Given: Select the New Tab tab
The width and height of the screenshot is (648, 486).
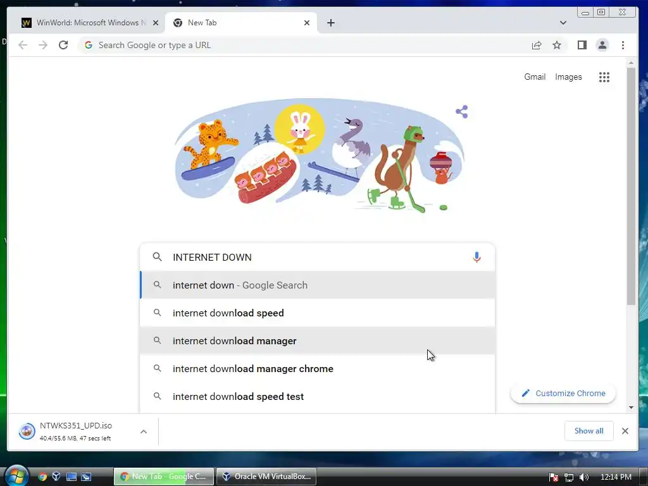Looking at the screenshot, I should [241, 23].
